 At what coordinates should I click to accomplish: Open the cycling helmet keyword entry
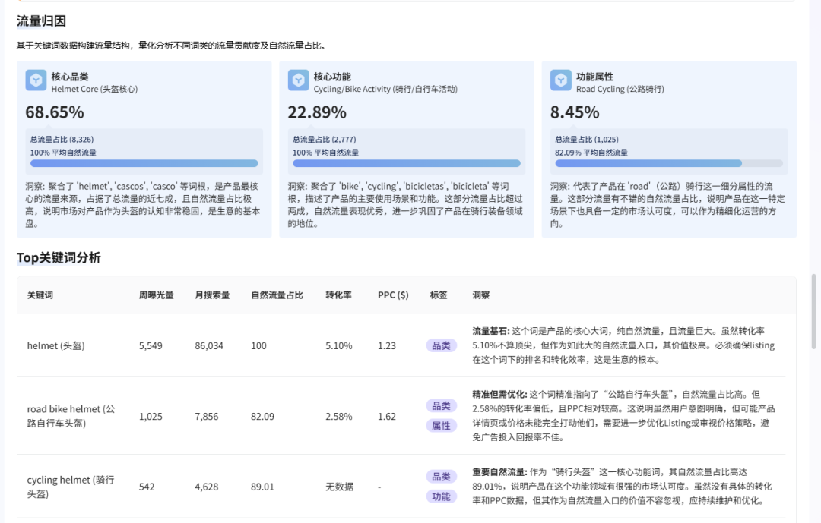coord(66,486)
